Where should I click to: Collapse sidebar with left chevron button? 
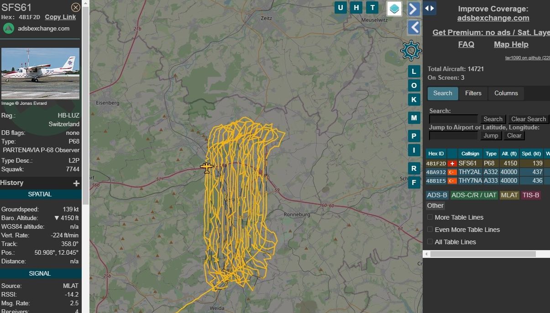tap(414, 27)
